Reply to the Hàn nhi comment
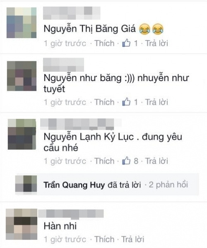Viewport: 207px width, 248px height. point(132,239)
